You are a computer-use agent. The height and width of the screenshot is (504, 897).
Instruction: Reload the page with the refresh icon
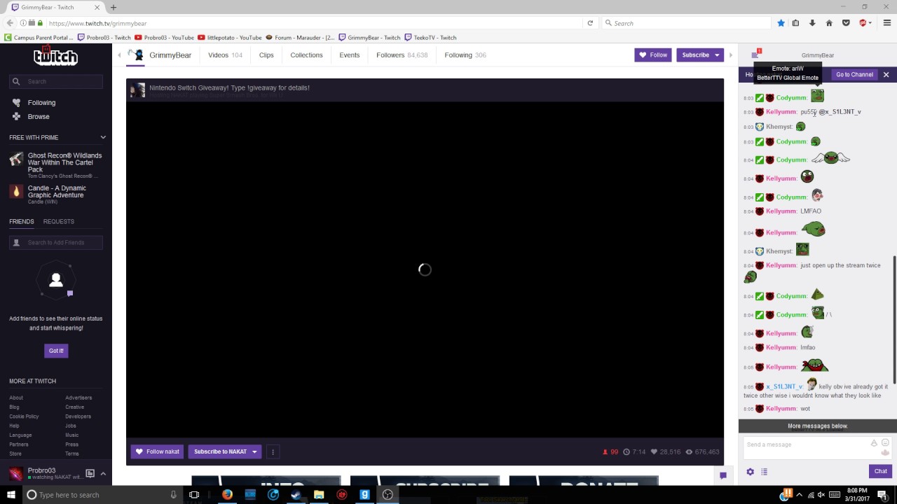click(x=590, y=23)
